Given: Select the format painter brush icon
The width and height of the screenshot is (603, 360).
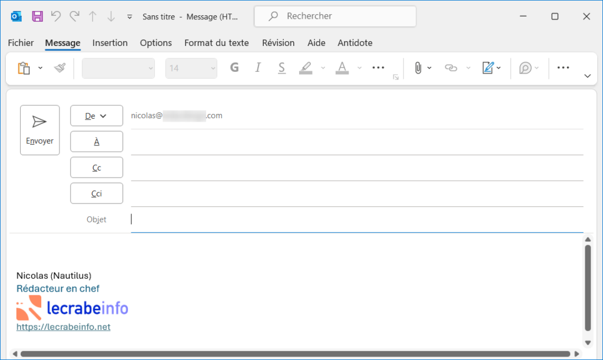Looking at the screenshot, I should tap(59, 68).
